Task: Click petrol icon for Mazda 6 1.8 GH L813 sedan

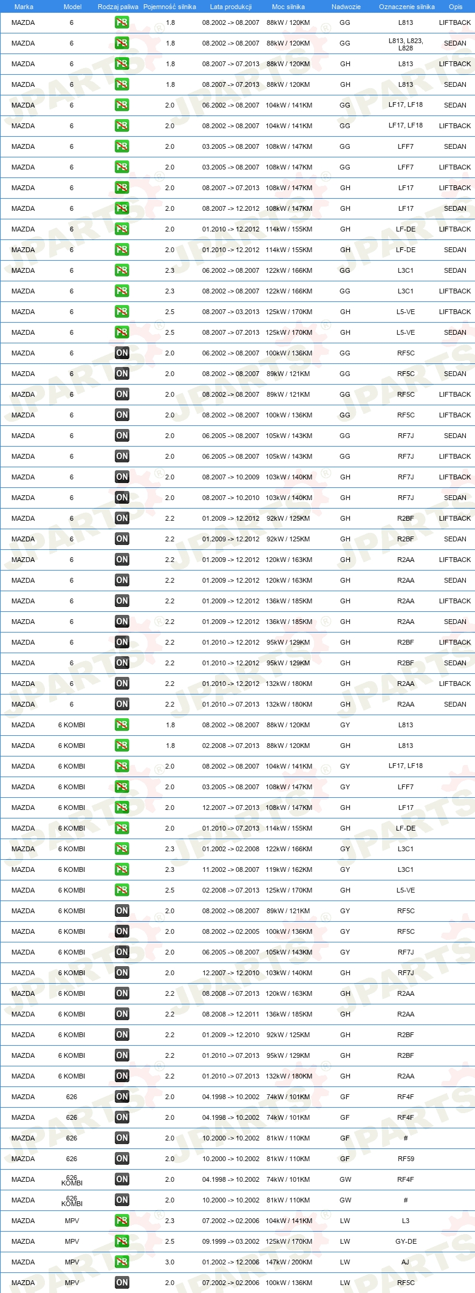Action: click(x=122, y=84)
